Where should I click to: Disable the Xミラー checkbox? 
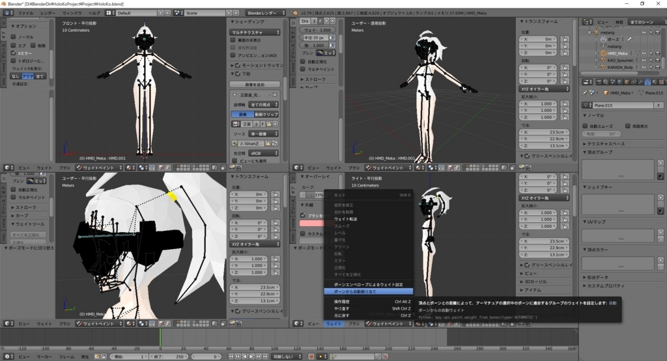point(13,53)
